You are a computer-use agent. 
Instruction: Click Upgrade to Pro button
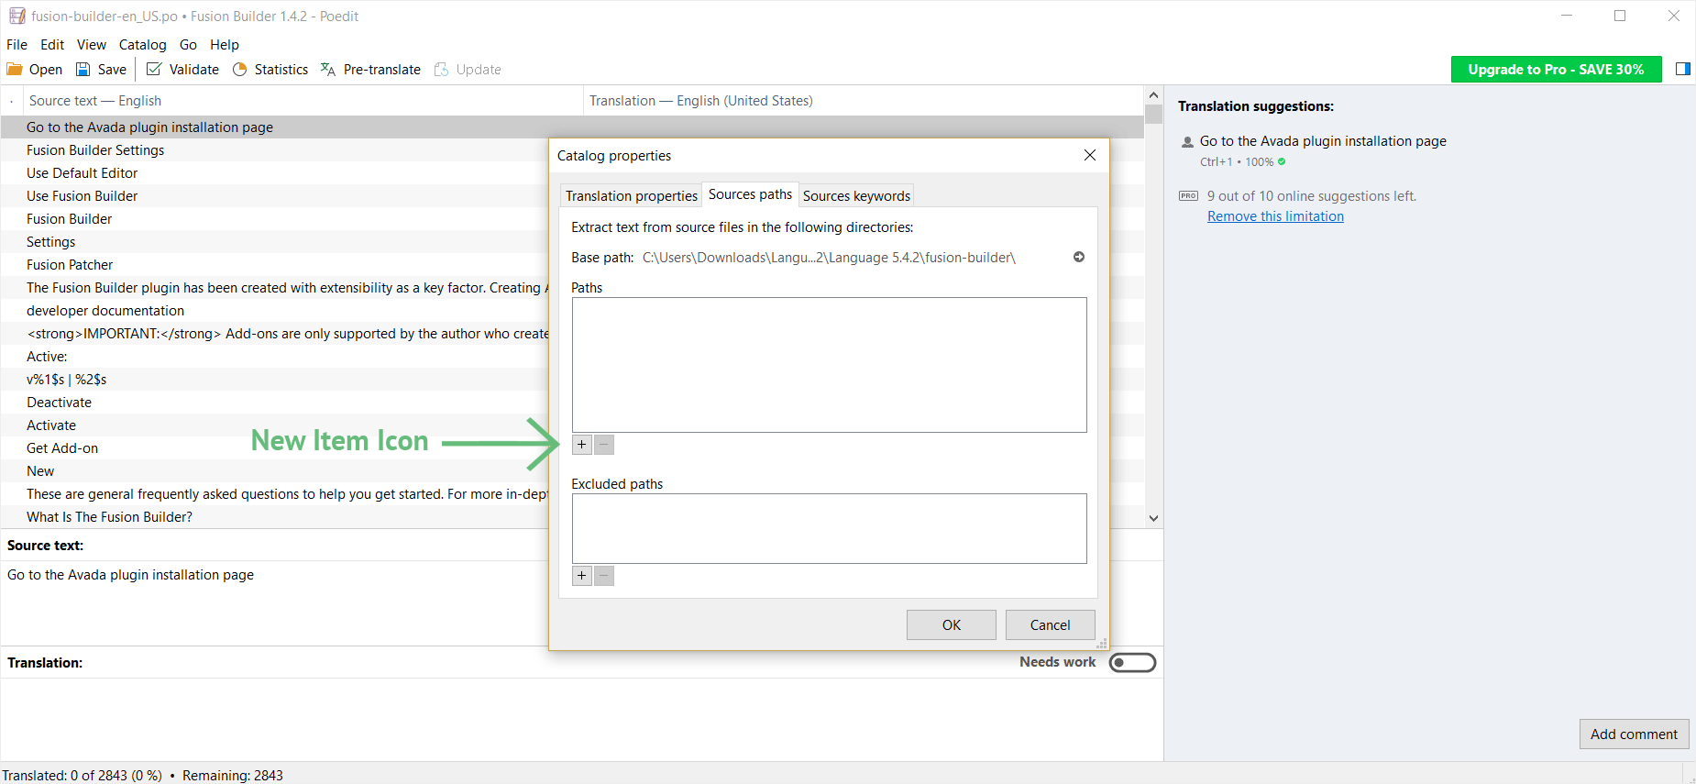click(x=1556, y=70)
